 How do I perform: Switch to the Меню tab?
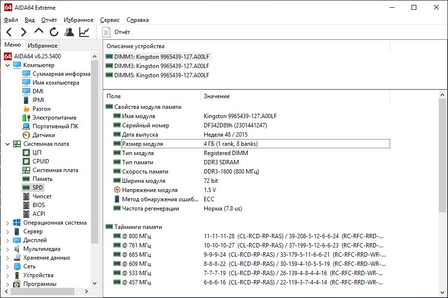coord(13,45)
